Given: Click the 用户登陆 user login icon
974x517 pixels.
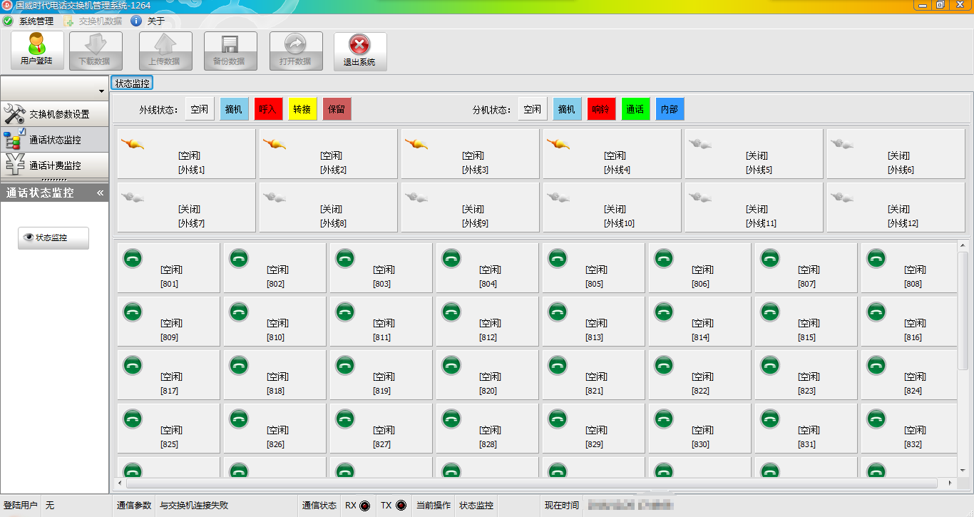Looking at the screenshot, I should click(37, 50).
